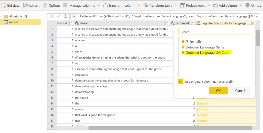Viewport: 263px width, 133px height.
Task: Uncheck Detected Language ISO Code
Action: [x=183, y=52]
